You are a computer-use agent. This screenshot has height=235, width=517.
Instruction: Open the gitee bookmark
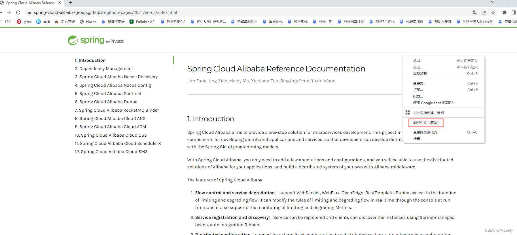pyautogui.click(x=24, y=22)
